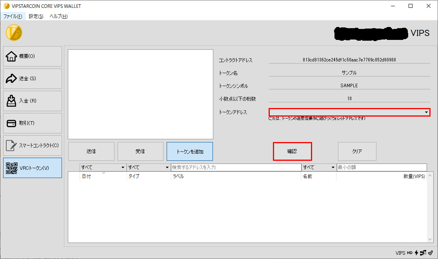Click the HD wallet status icon
The image size is (438, 259).
point(410,253)
